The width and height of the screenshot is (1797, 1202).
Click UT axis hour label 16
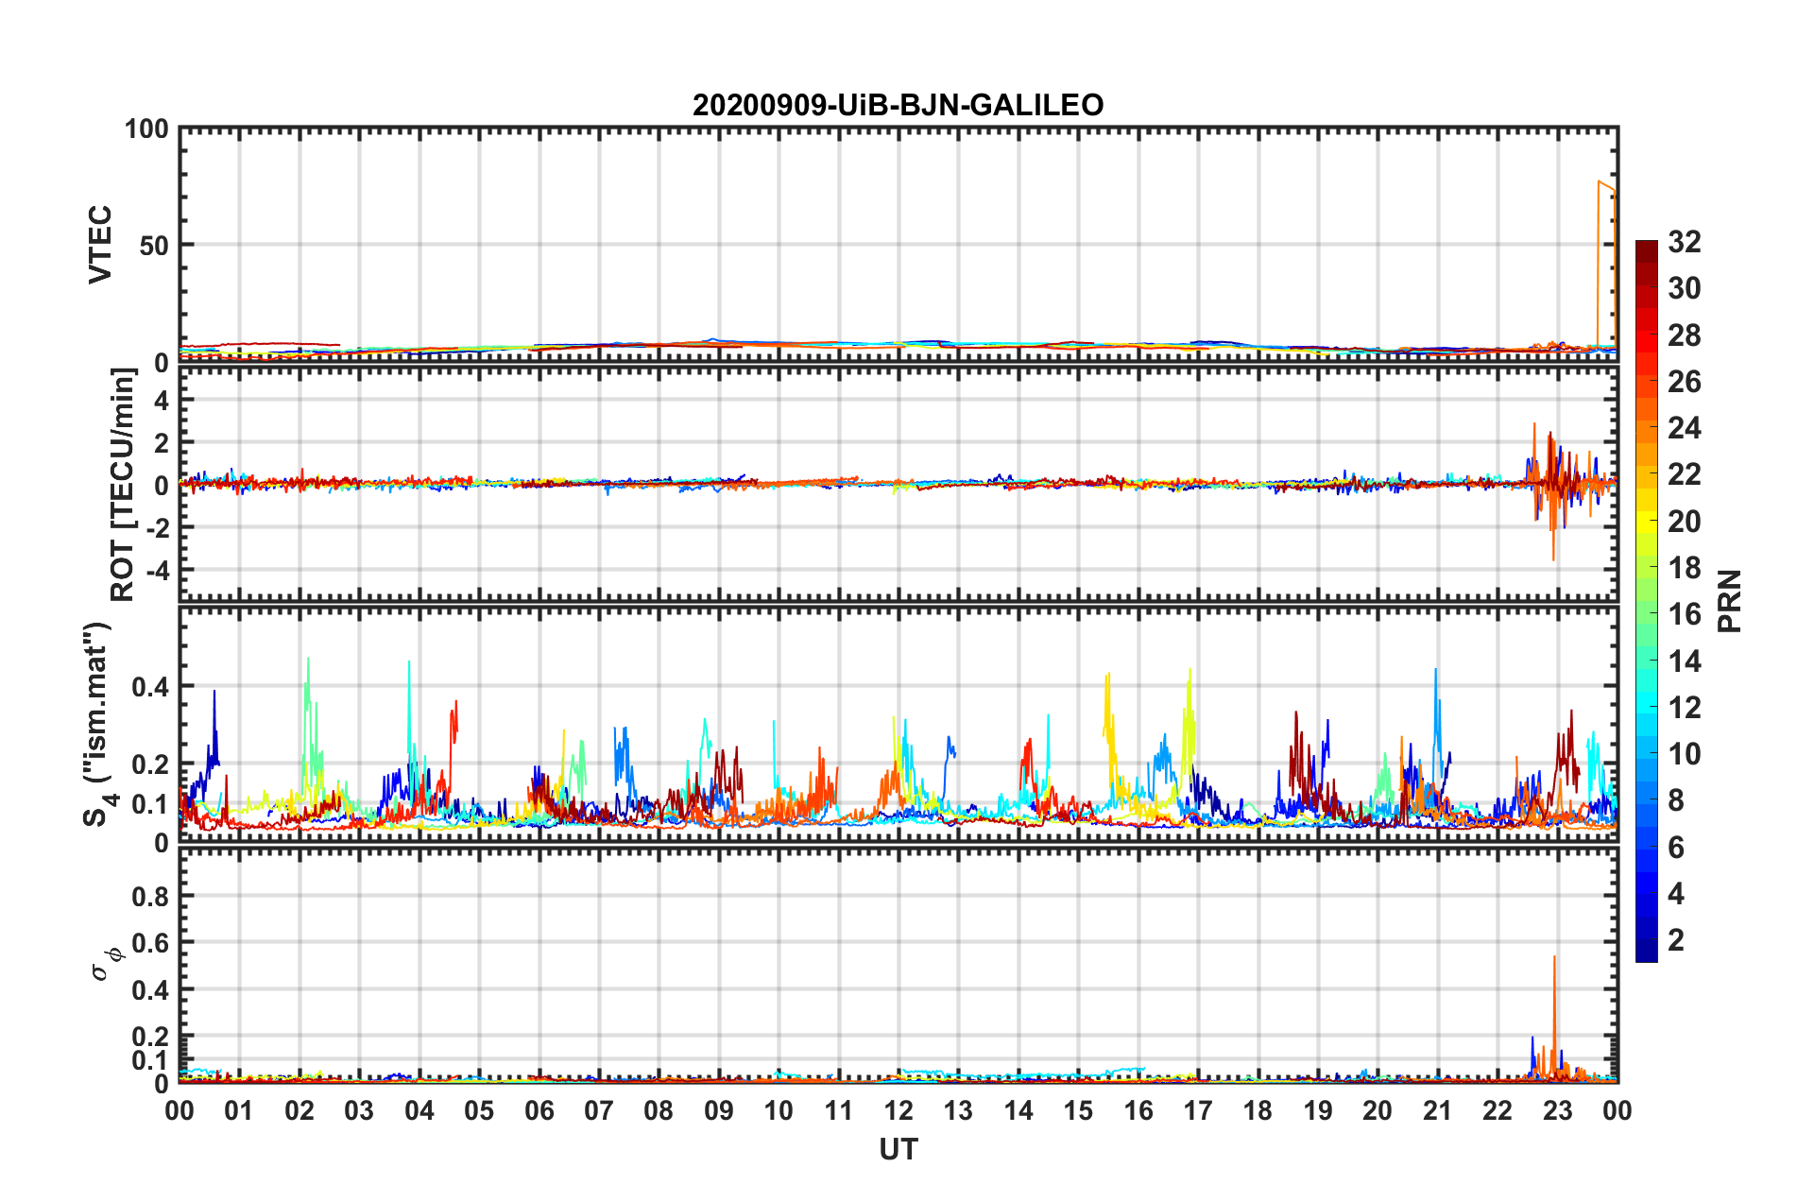pos(1138,1110)
